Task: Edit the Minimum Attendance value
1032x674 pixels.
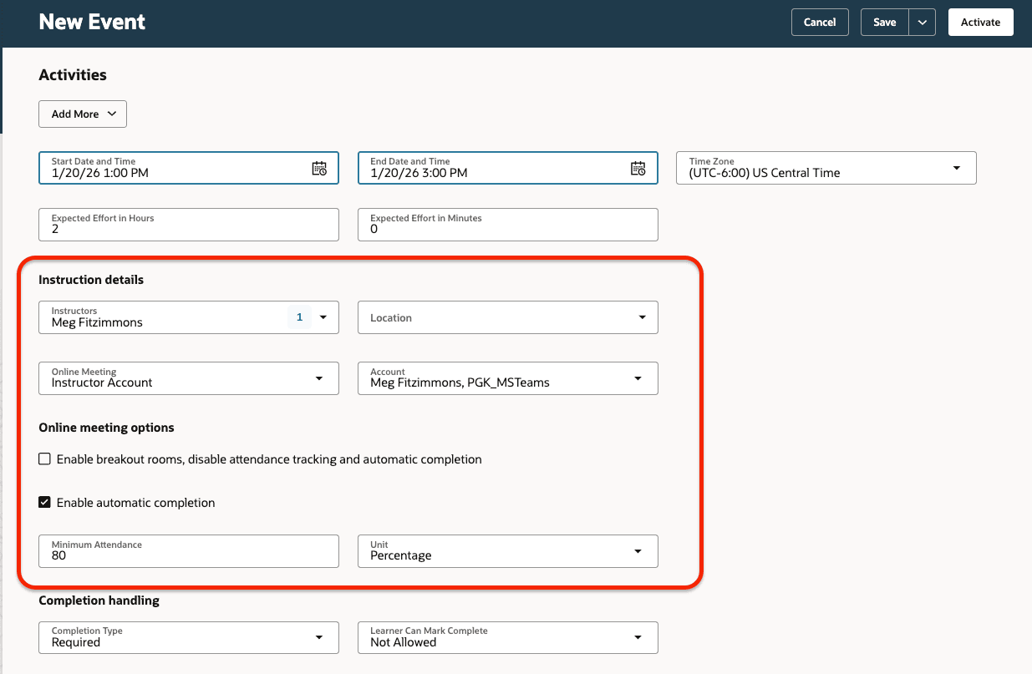Action: tap(188, 555)
